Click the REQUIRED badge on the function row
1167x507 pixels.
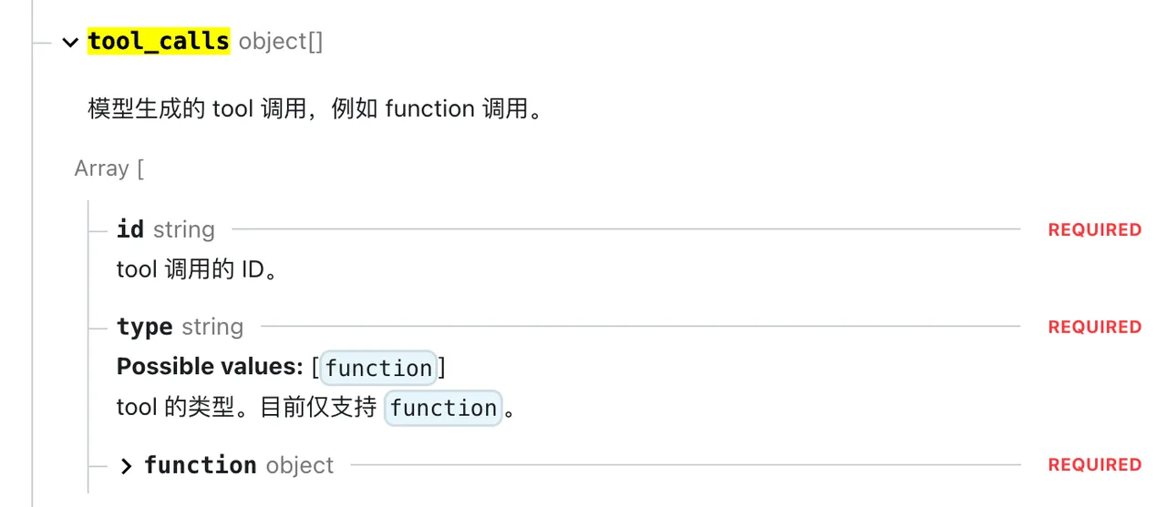click(1094, 465)
